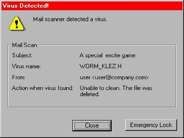Viewport: 184px width, 138px height.
Task: Select the WORM_KLEZ.H virus name
Action: 101,66
